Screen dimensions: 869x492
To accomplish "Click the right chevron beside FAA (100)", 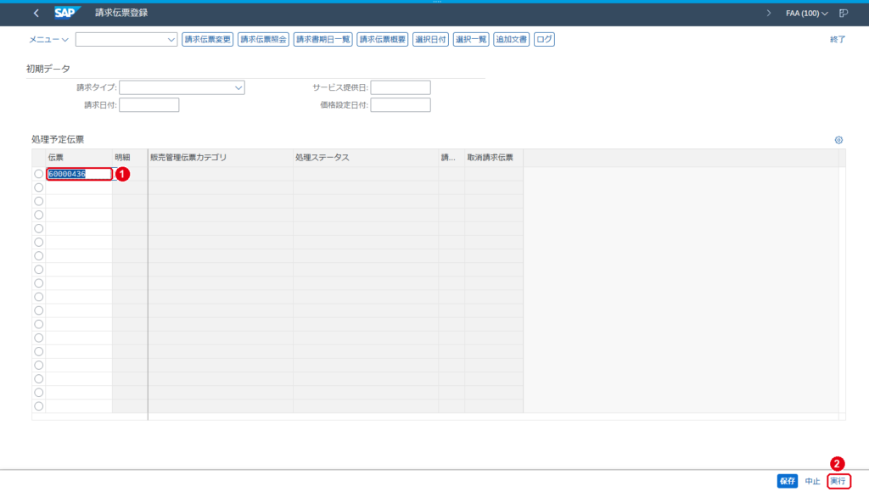I will [x=769, y=13].
